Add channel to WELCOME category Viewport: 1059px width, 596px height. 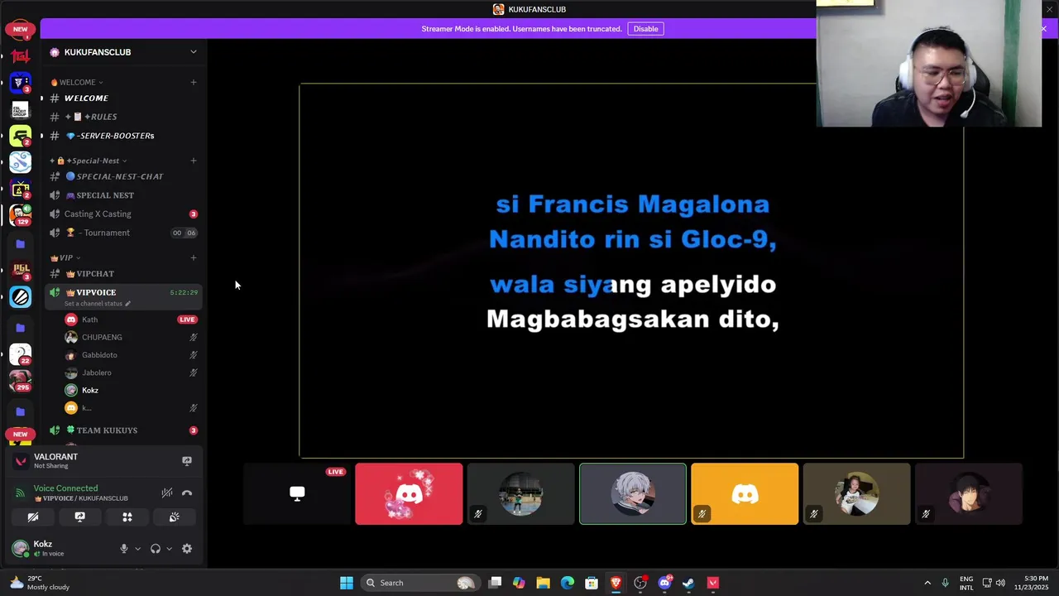pos(194,82)
